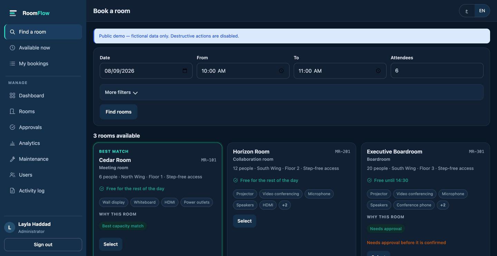Click the Attendees input field
497x256 pixels.
(437, 71)
